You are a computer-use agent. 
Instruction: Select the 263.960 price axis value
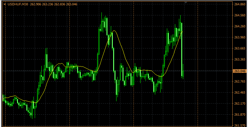coord(239,37)
